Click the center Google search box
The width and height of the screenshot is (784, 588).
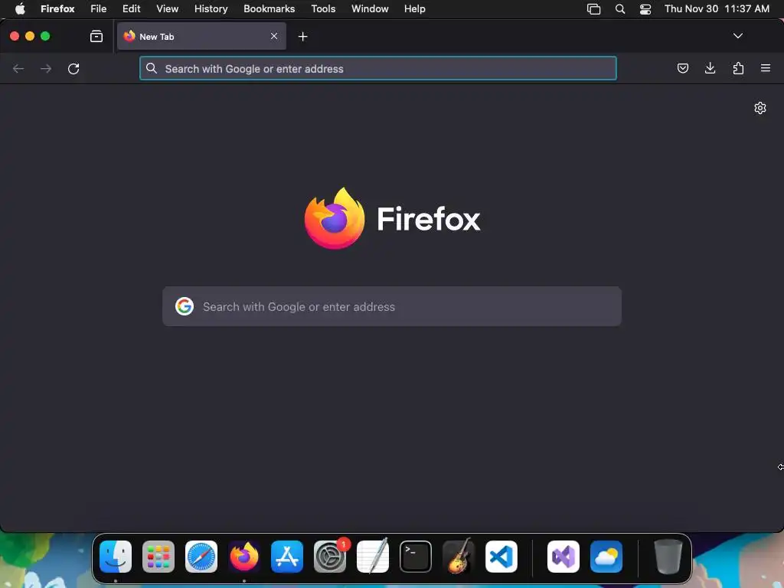[x=392, y=306]
